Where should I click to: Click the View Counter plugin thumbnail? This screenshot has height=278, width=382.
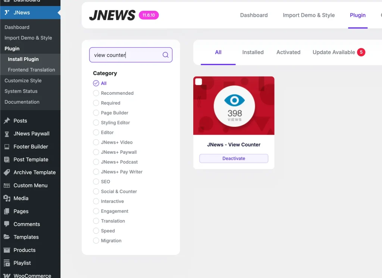(234, 106)
